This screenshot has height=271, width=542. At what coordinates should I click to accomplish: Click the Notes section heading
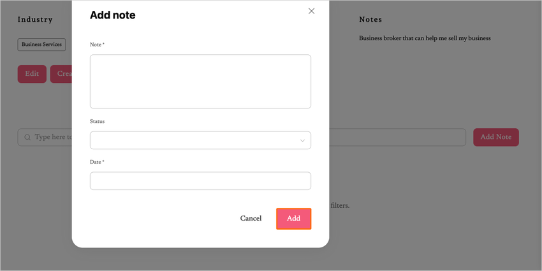click(370, 20)
